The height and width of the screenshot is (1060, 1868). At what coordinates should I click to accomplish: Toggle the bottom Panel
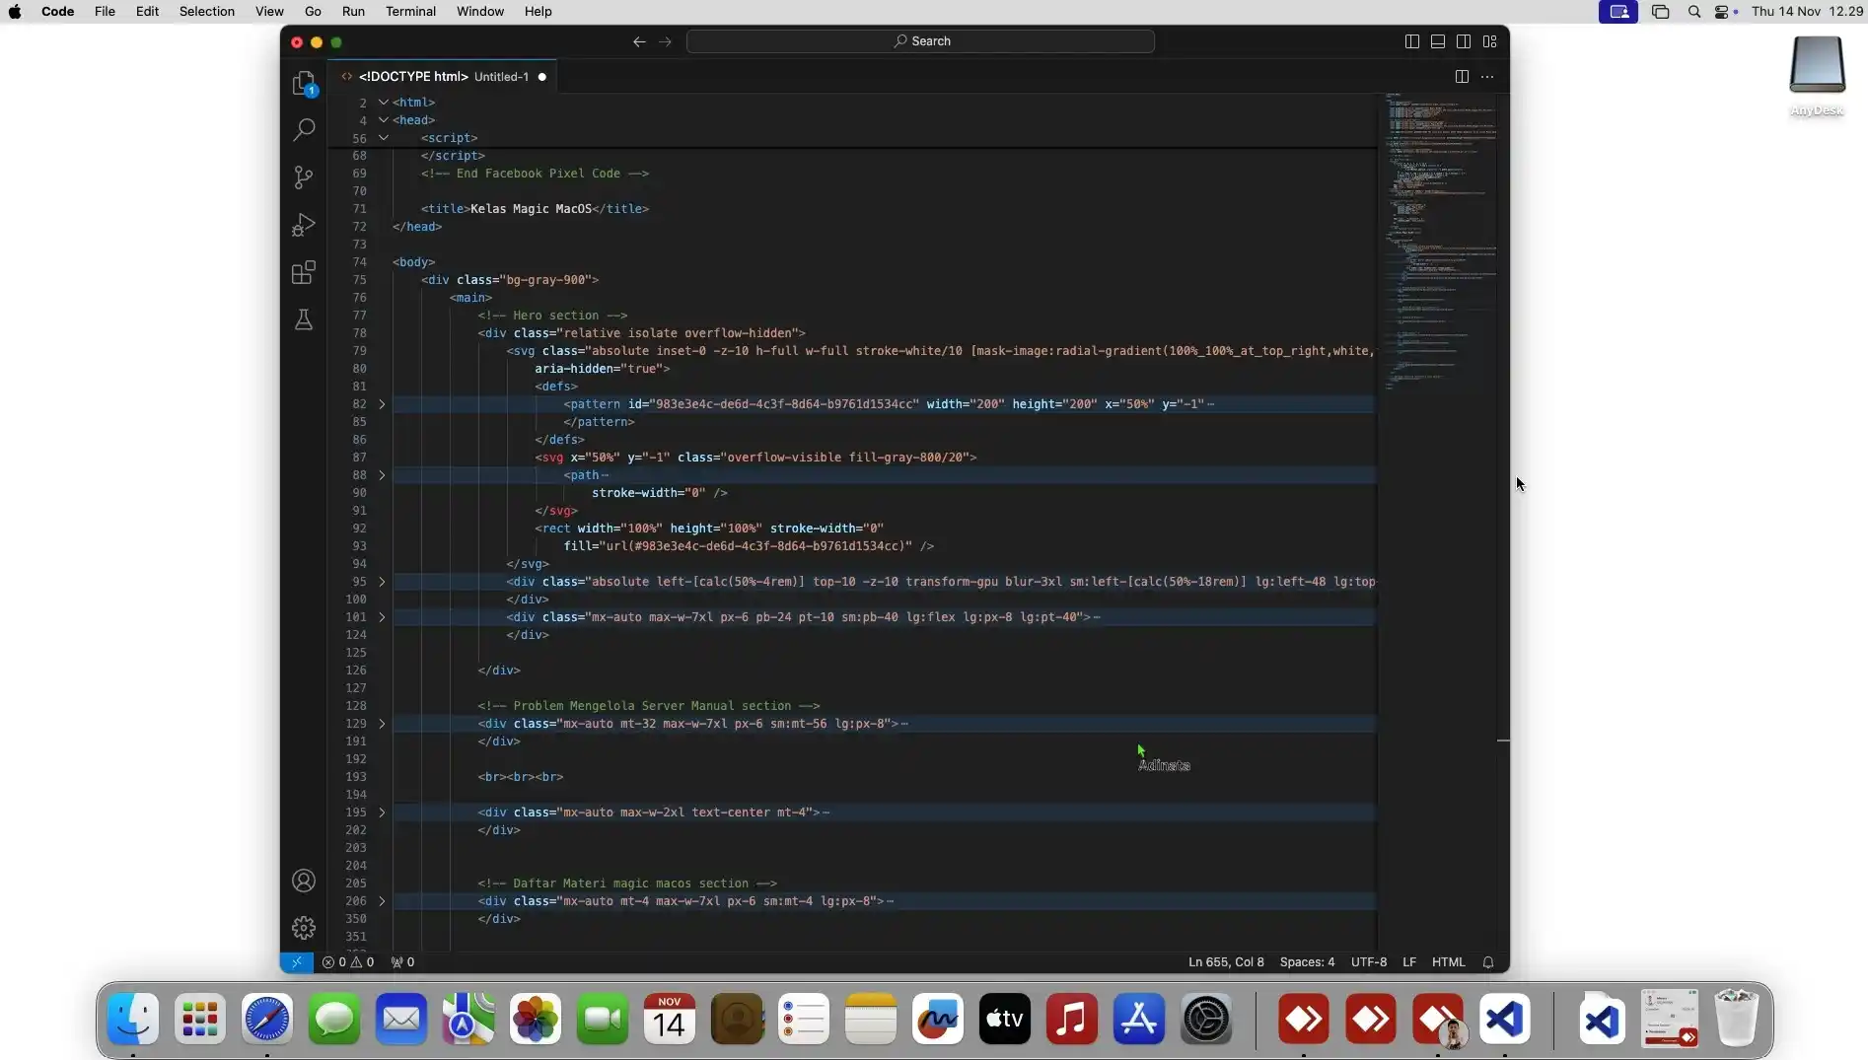coord(1438,41)
